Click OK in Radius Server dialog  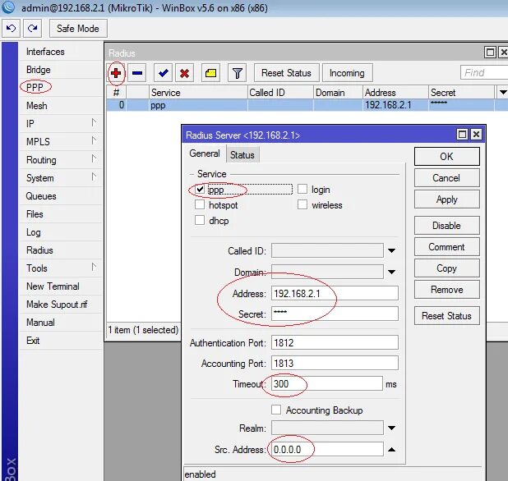pos(447,157)
